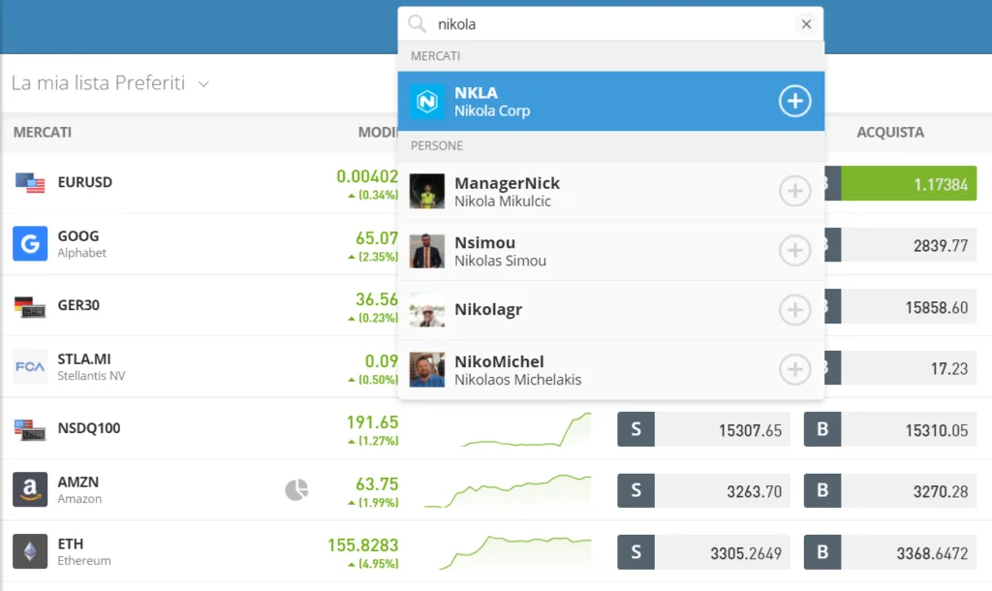Viewport: 992px width, 591px height.
Task: Select the Nikolaos Michelakis result name
Action: (517, 380)
